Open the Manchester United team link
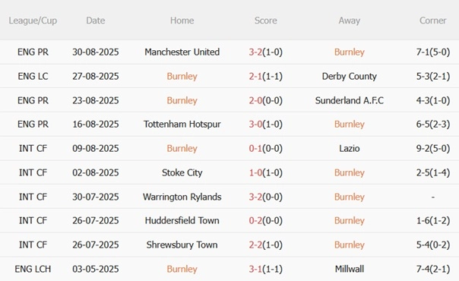Image resolution: width=459 pixels, height=281 pixels. pos(182,52)
